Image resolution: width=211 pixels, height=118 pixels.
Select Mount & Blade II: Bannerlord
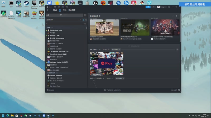[x=59, y=68]
